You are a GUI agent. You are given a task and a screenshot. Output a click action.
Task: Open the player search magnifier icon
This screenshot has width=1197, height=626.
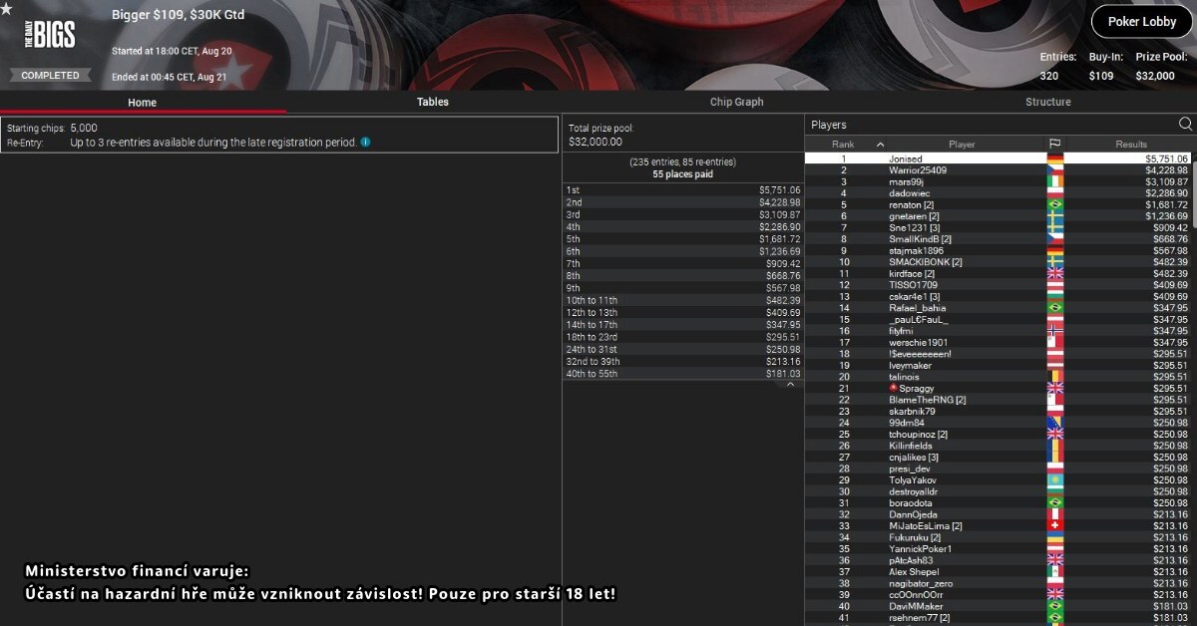pyautogui.click(x=1185, y=125)
